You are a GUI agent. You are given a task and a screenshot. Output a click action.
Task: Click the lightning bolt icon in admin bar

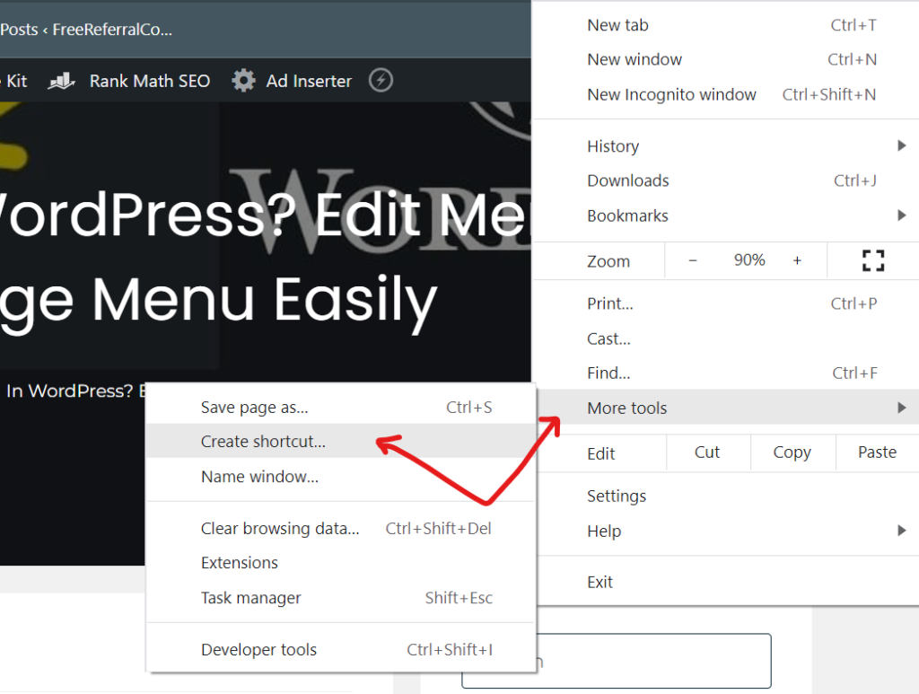[x=381, y=80]
